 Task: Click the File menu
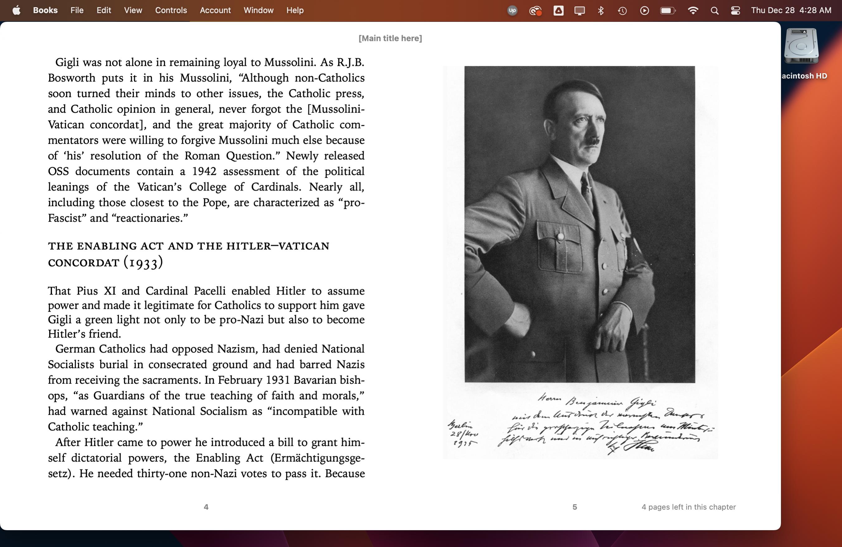pos(77,10)
